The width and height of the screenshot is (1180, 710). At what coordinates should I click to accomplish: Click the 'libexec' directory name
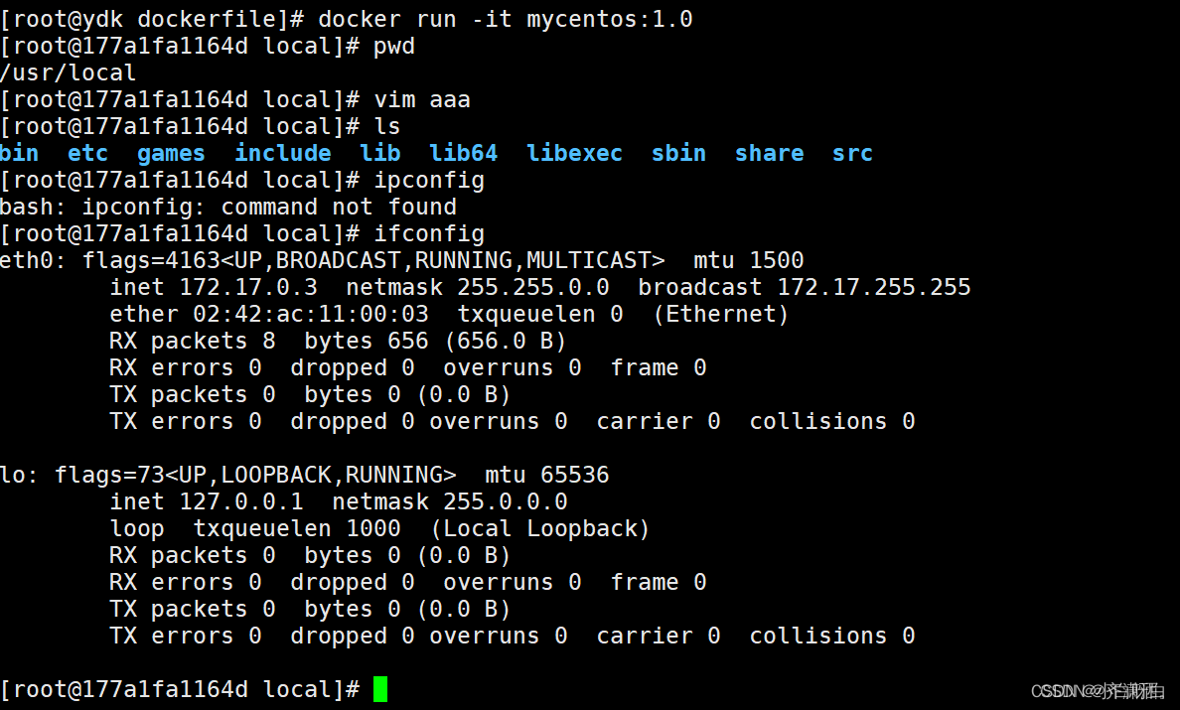pyautogui.click(x=574, y=153)
